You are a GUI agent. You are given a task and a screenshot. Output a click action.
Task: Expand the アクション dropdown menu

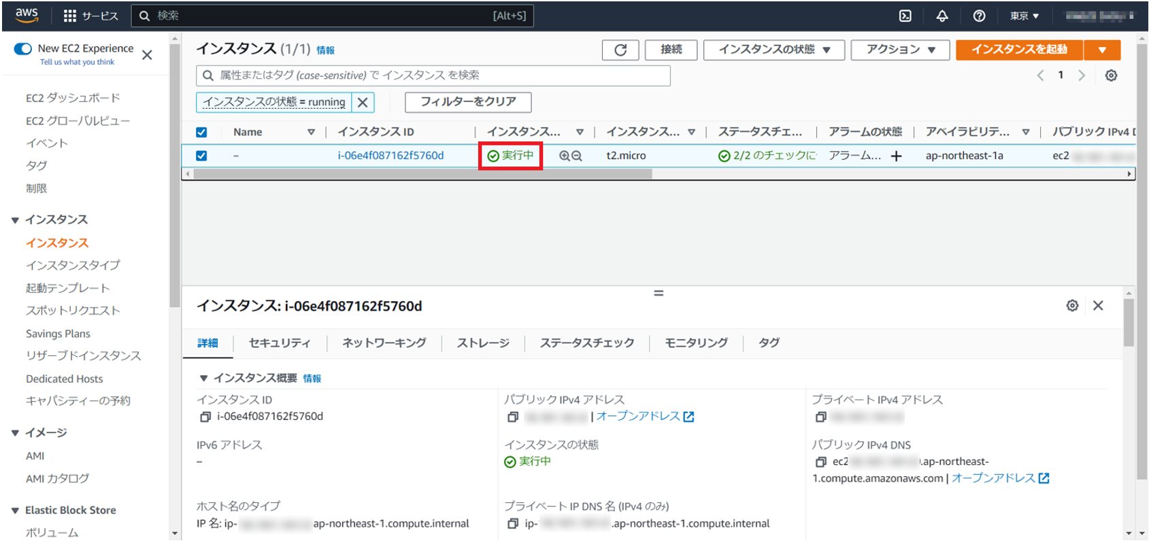point(900,50)
